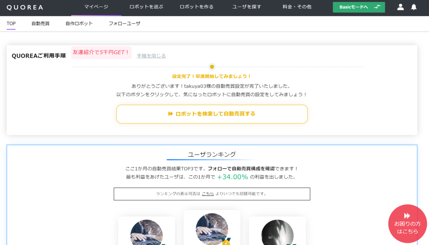Click 手順を閉じる link

pyautogui.click(x=151, y=56)
